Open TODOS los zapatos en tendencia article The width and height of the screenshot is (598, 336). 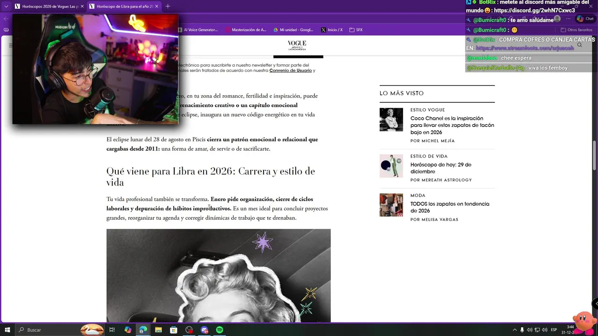tap(450, 207)
